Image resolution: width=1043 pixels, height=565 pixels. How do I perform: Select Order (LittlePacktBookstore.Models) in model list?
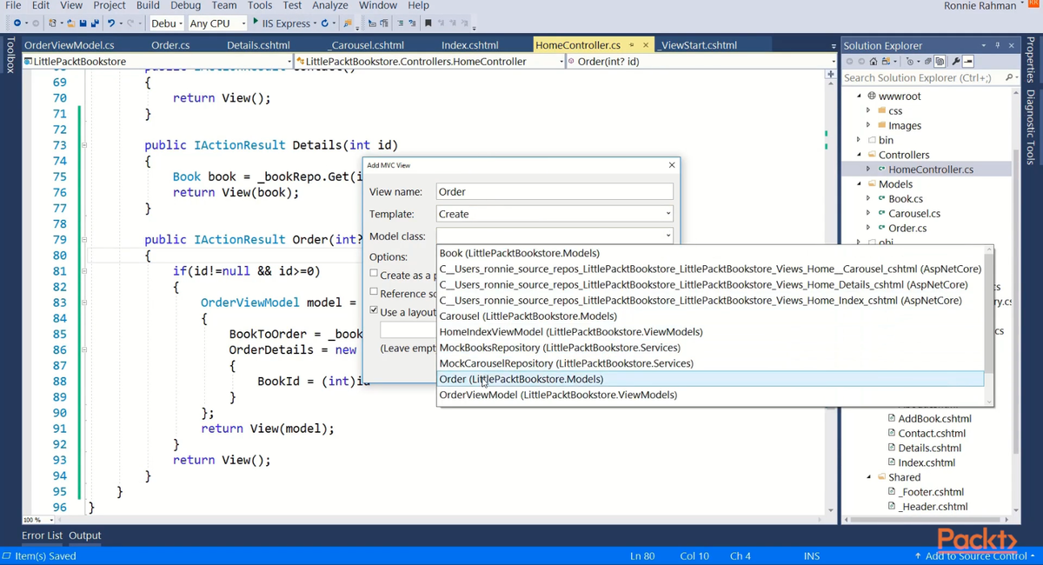click(x=710, y=379)
